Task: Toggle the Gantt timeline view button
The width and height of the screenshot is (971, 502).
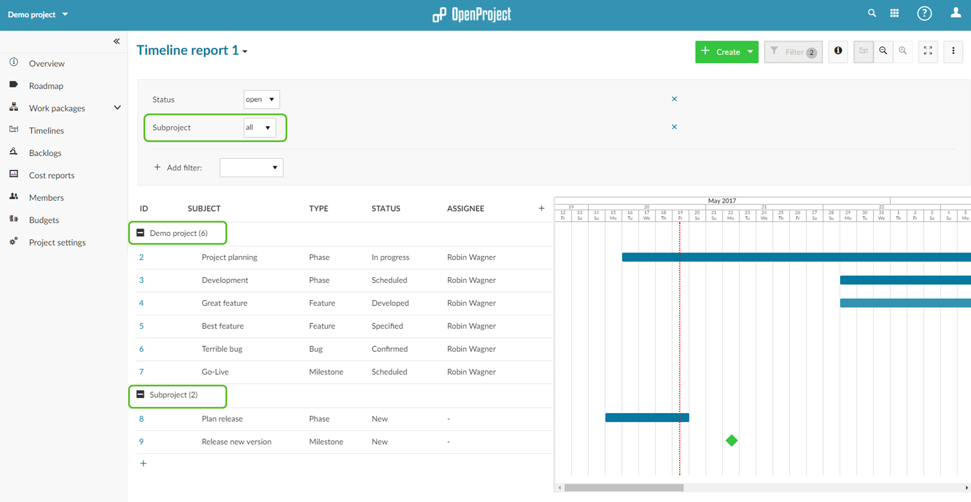Action: pos(863,51)
